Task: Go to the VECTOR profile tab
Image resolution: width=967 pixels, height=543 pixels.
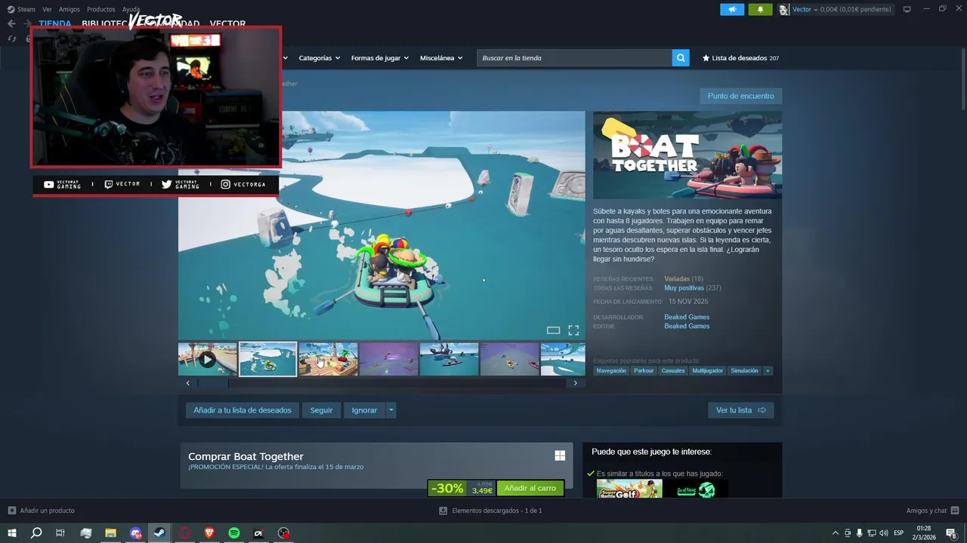Action: click(x=227, y=24)
